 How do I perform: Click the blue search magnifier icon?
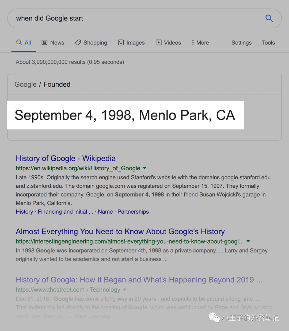[269, 18]
